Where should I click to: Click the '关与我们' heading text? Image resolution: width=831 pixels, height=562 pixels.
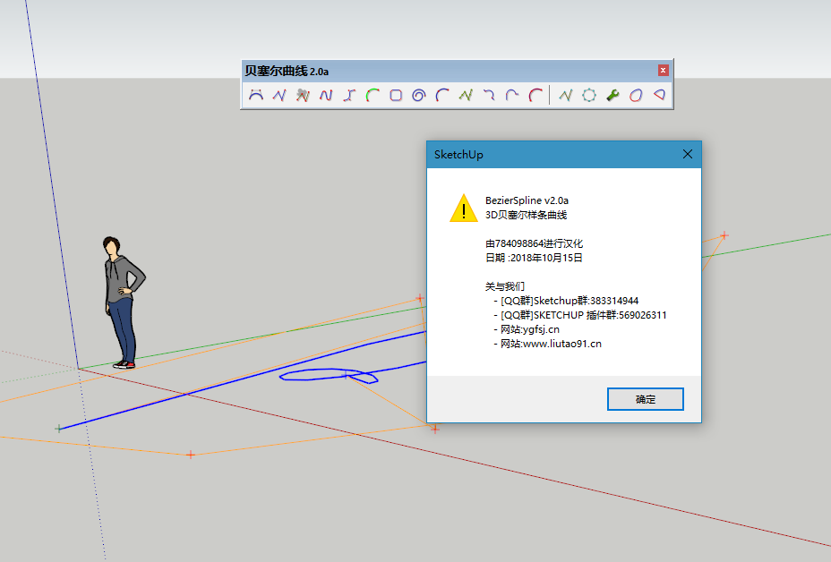pyautogui.click(x=505, y=286)
